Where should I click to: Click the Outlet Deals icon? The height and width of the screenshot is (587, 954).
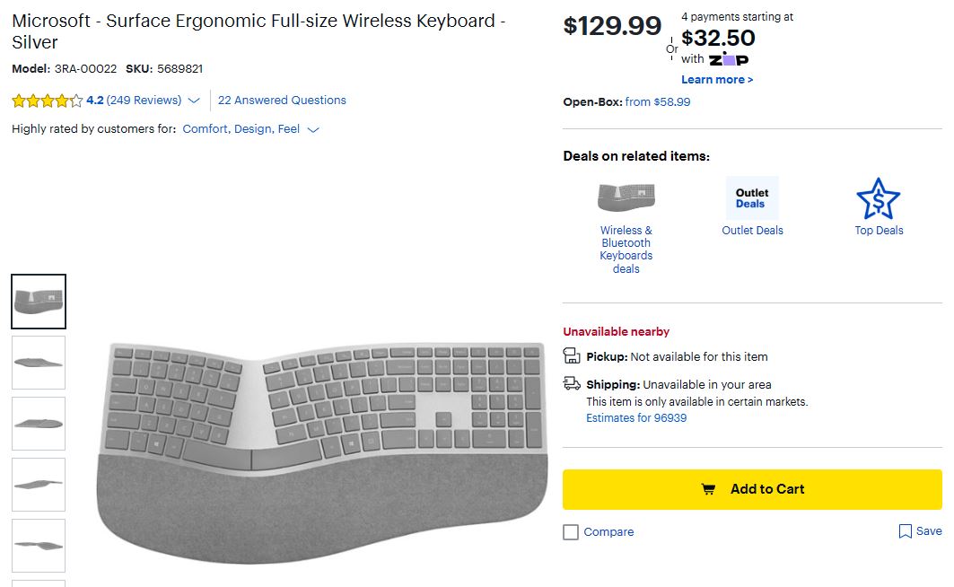tap(752, 198)
